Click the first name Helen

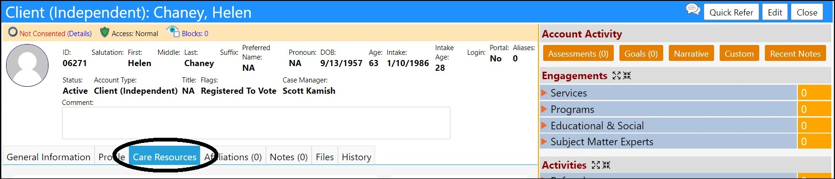139,63
